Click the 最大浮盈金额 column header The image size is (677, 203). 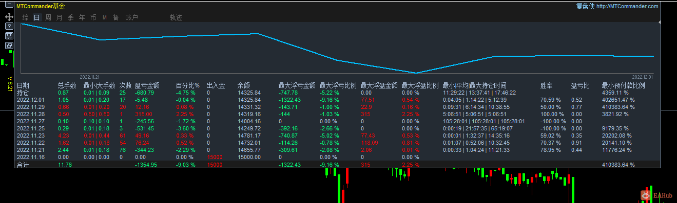click(x=379, y=86)
